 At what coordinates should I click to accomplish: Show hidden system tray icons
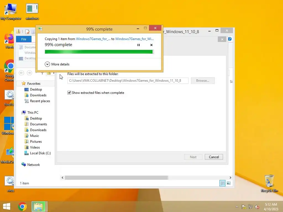click(x=237, y=207)
